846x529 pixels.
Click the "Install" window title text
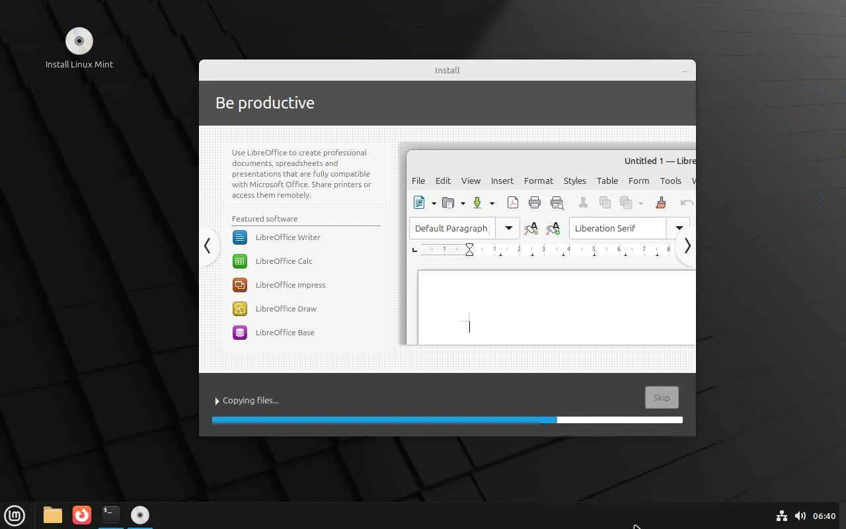coord(447,71)
